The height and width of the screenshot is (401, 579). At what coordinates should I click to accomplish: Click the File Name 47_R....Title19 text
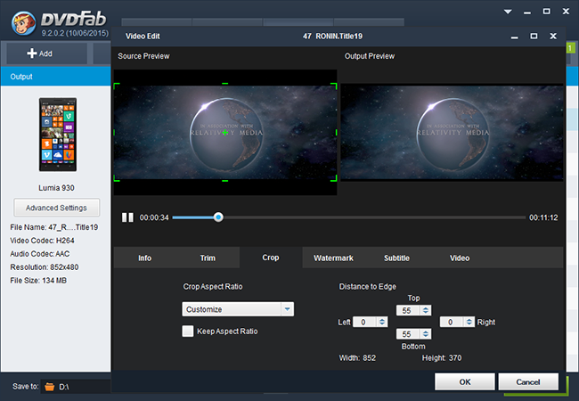pyautogui.click(x=54, y=227)
